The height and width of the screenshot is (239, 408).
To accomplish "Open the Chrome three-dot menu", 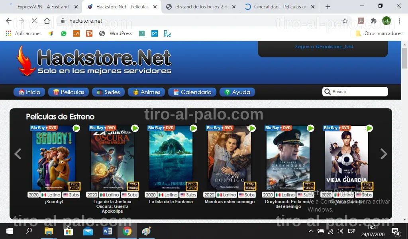I will (399, 21).
